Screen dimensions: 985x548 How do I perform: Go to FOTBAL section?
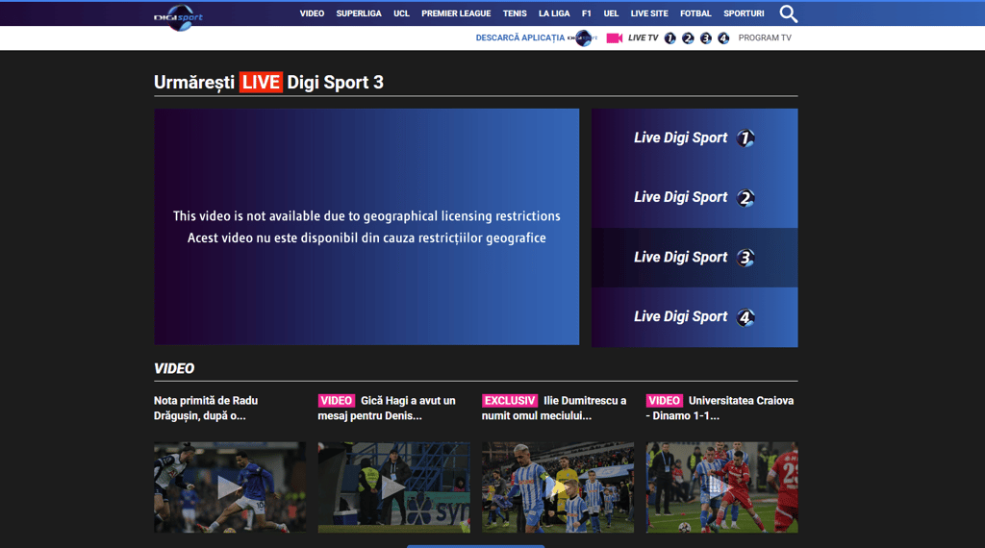[695, 13]
